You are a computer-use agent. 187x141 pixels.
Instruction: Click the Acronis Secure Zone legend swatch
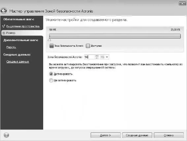(51, 46)
